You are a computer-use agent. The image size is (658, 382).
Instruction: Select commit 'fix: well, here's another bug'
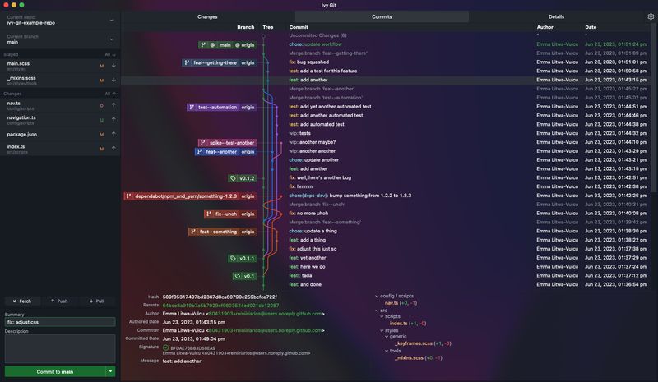click(x=386, y=177)
